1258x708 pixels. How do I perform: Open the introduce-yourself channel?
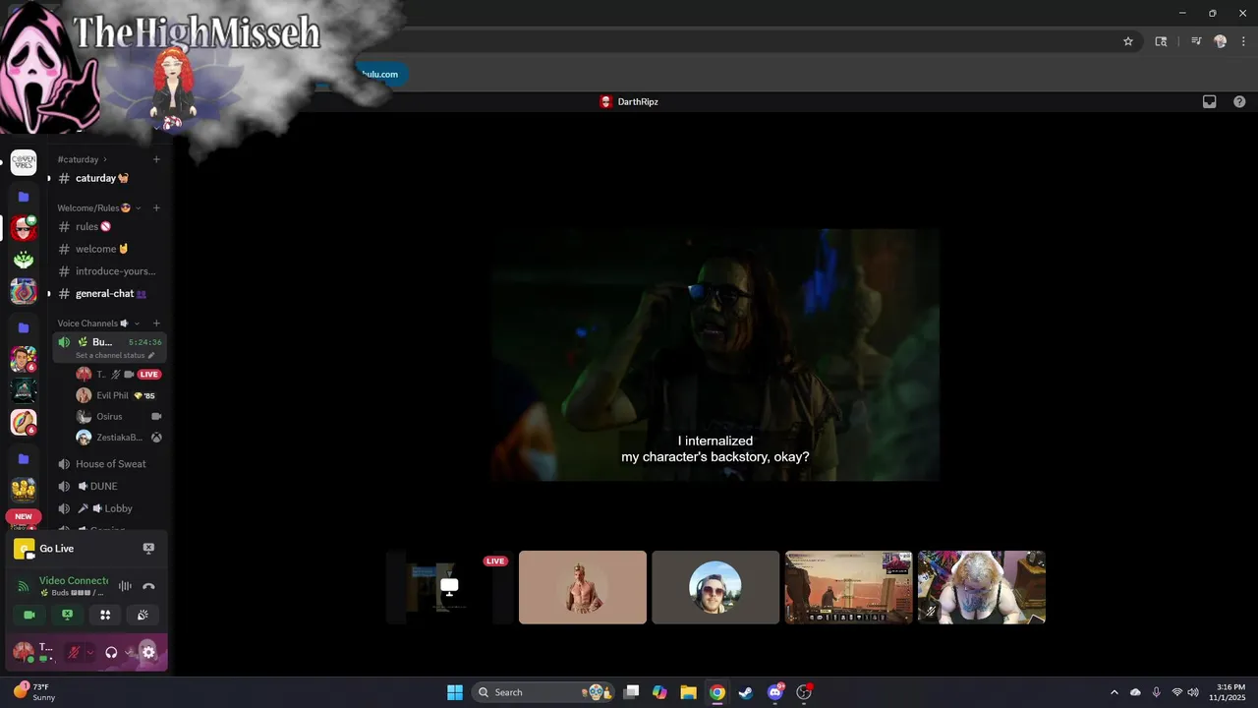(x=109, y=271)
